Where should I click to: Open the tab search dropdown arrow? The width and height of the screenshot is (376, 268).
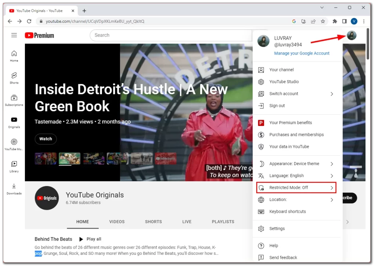322,8
